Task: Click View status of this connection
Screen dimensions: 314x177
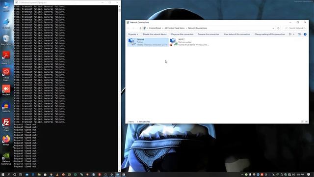Action: point(236,34)
